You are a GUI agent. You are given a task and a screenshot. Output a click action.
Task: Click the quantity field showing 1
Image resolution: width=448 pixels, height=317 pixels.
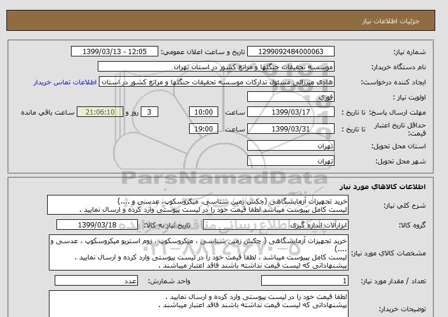click(305, 281)
